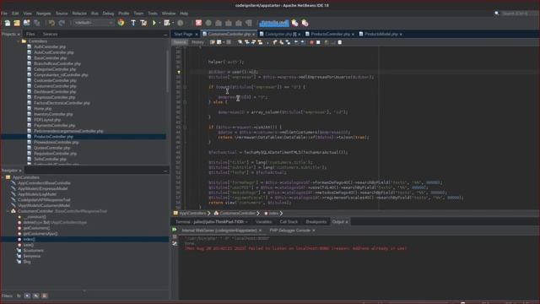Open the Debug menu

(x=108, y=14)
